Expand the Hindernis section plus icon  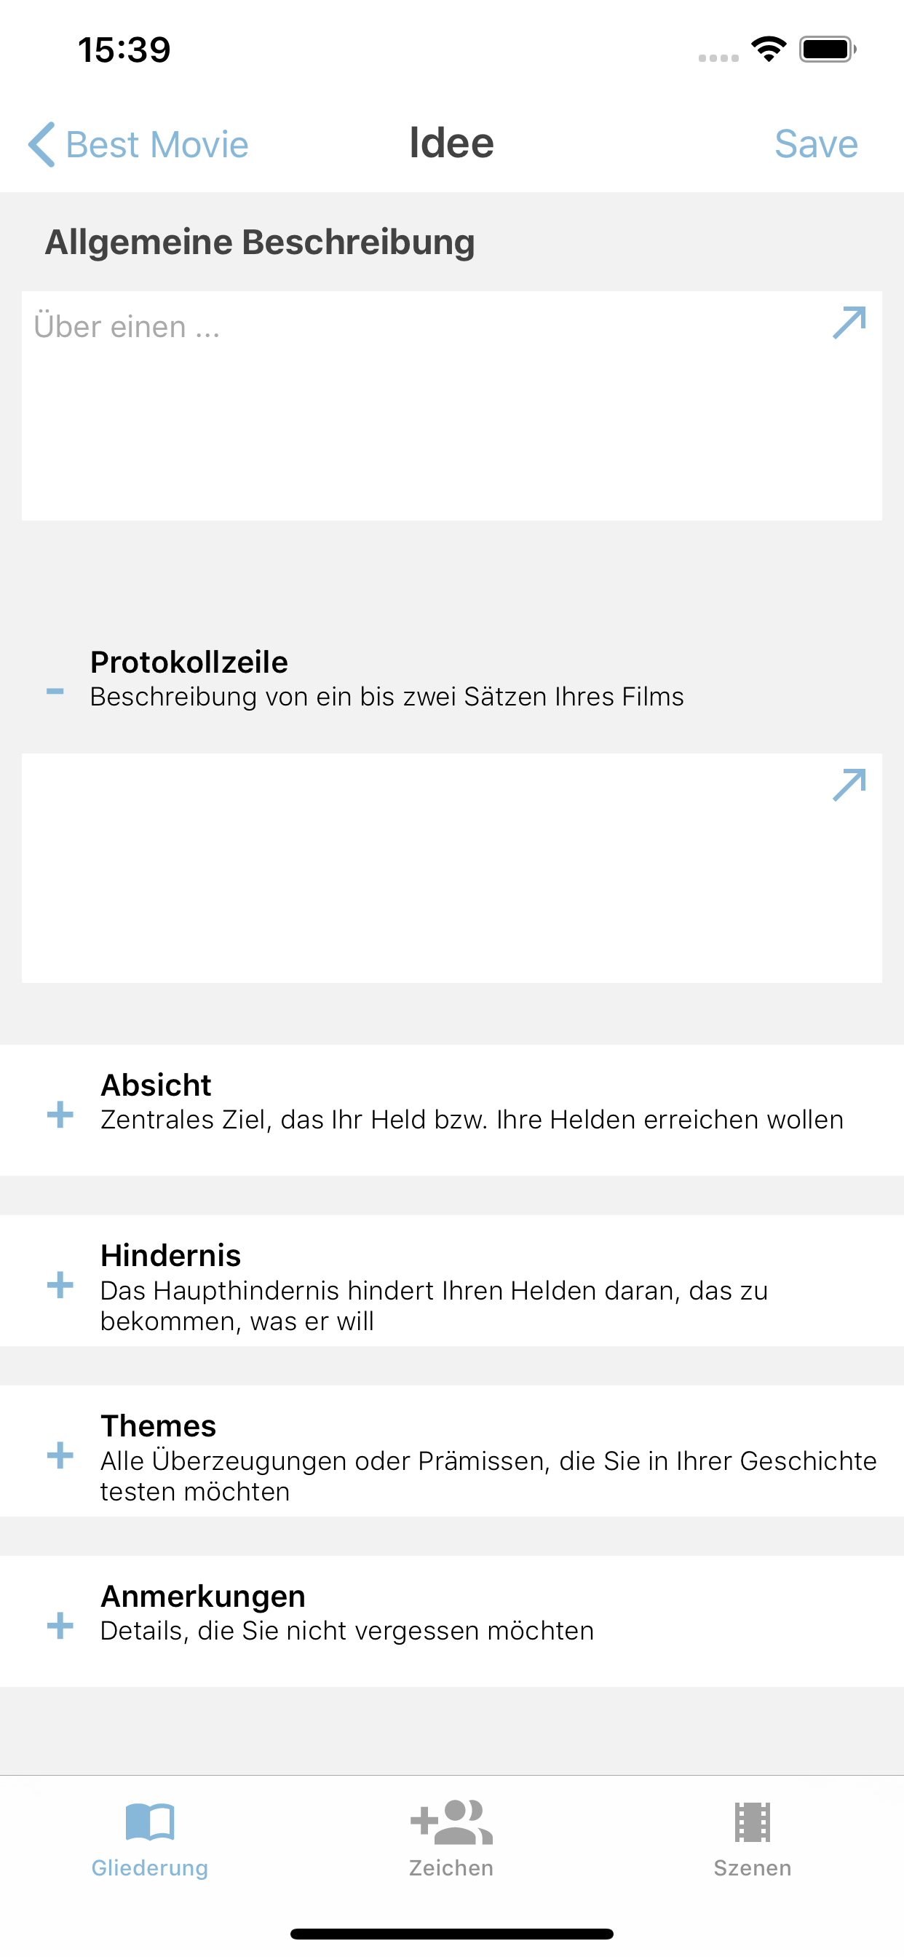click(60, 1286)
